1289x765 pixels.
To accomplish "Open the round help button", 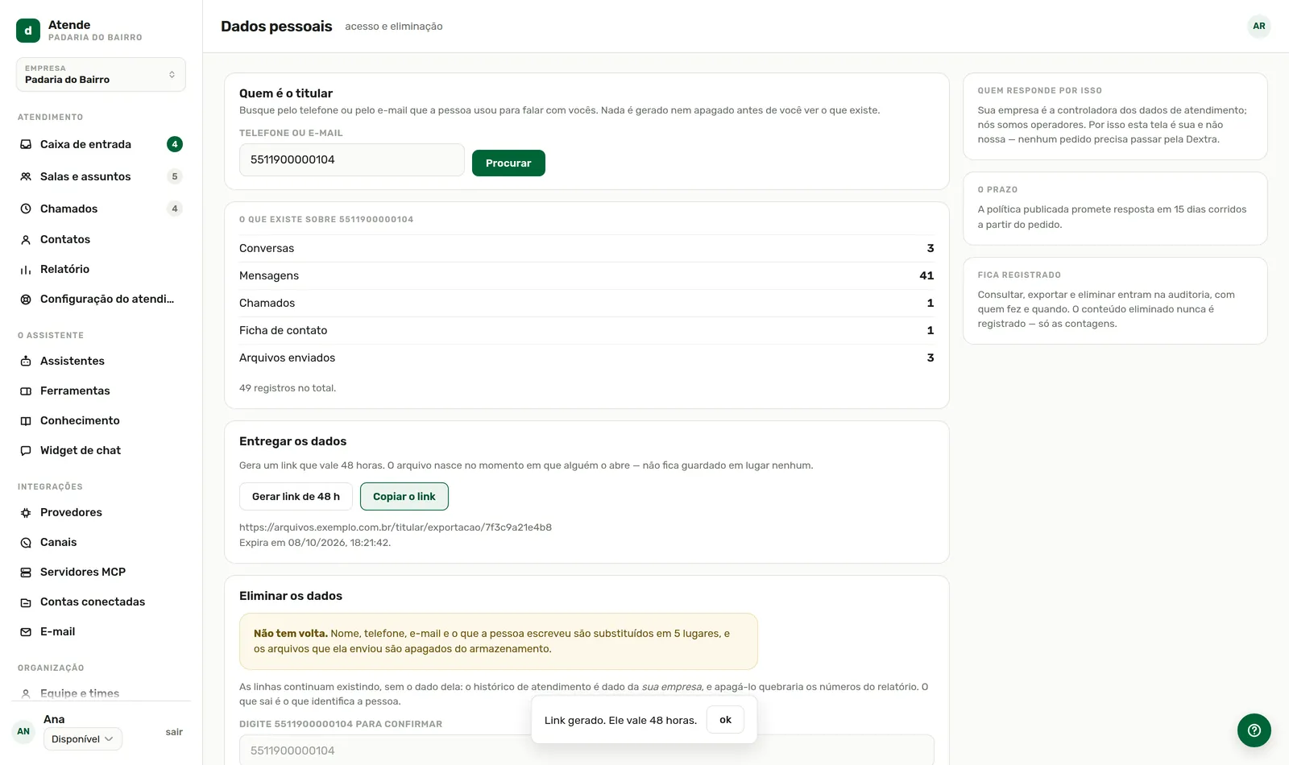I will [1254, 730].
